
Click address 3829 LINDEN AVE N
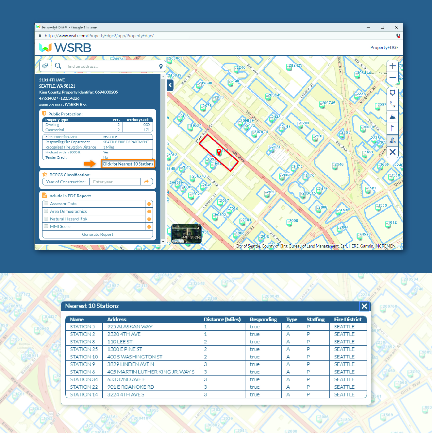(x=131, y=364)
